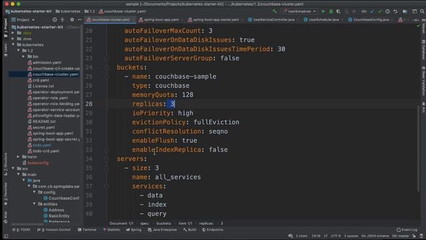Run UserScheduler with the green play icon
The width and height of the screenshot is (426, 240).
[x=323, y=11]
